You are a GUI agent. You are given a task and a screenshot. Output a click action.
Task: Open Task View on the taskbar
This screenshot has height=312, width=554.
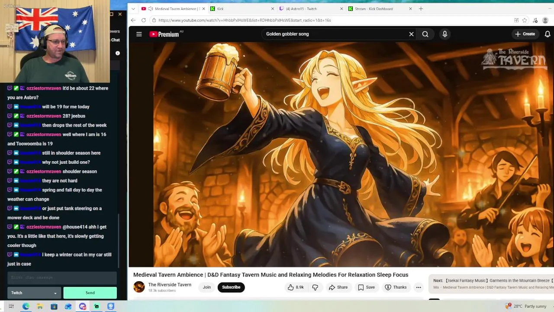pyautogui.click(x=11, y=306)
